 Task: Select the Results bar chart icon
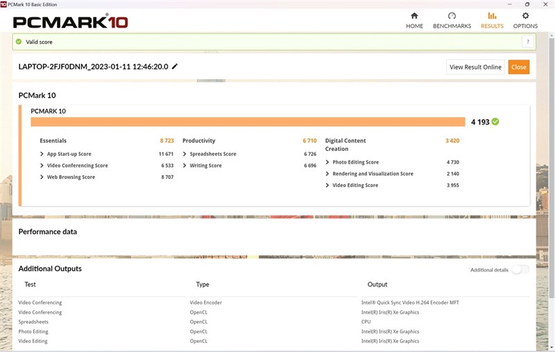click(492, 15)
